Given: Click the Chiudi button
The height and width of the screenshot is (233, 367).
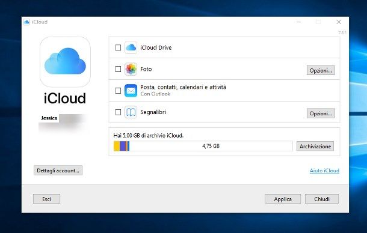Looking at the screenshot, I should (x=322, y=199).
